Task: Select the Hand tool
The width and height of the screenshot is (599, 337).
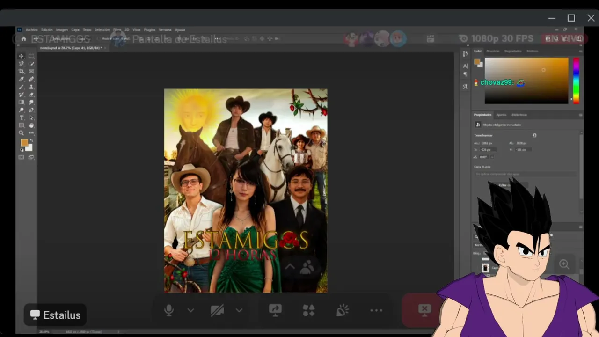Action: [31, 125]
